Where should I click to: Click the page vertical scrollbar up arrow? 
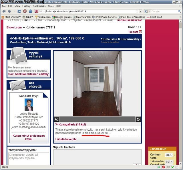180,21
